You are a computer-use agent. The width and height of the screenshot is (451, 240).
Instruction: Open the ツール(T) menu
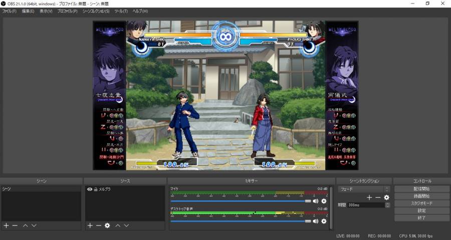(x=121, y=11)
